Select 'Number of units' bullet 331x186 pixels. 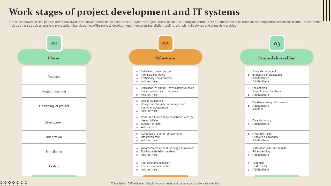(x=151, y=124)
